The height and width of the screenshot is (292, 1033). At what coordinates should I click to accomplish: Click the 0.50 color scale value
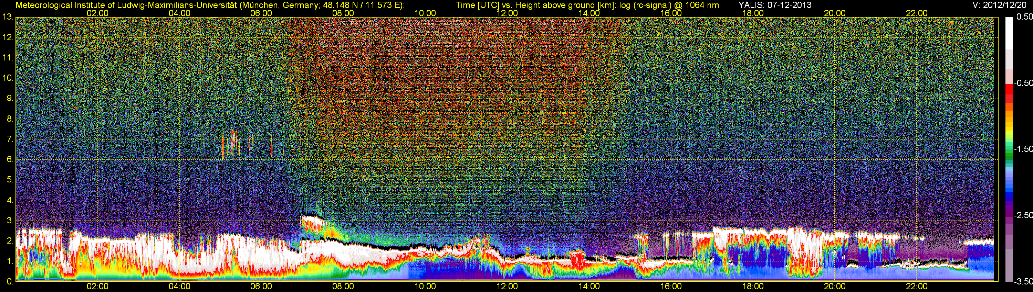click(x=1024, y=17)
